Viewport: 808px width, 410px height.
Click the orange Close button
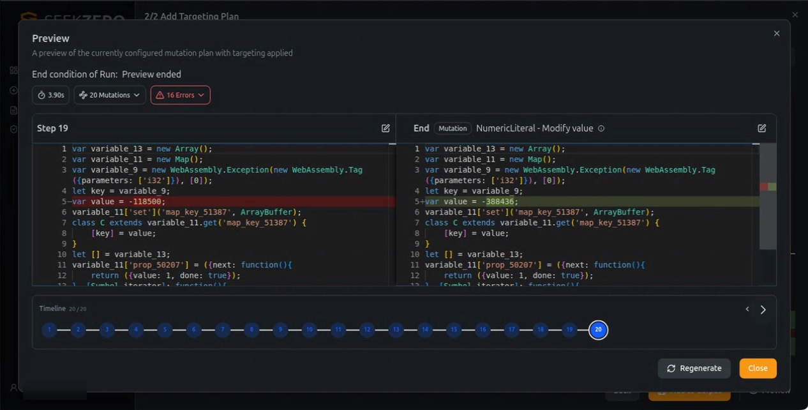click(x=758, y=368)
